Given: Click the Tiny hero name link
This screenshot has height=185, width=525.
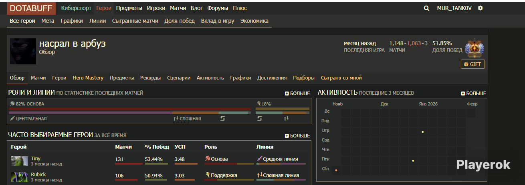Looking at the screenshot, I should click(36, 159).
